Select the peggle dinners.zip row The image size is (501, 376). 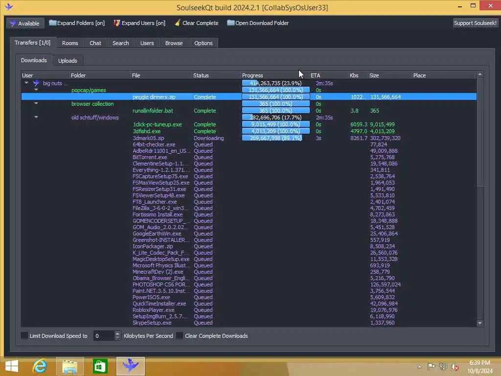coord(249,96)
